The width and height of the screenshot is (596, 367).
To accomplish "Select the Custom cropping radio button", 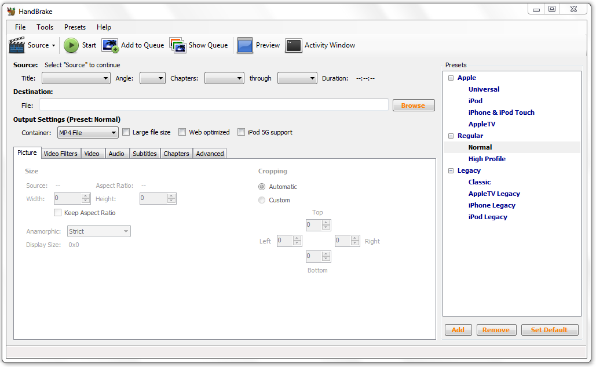I will click(262, 200).
